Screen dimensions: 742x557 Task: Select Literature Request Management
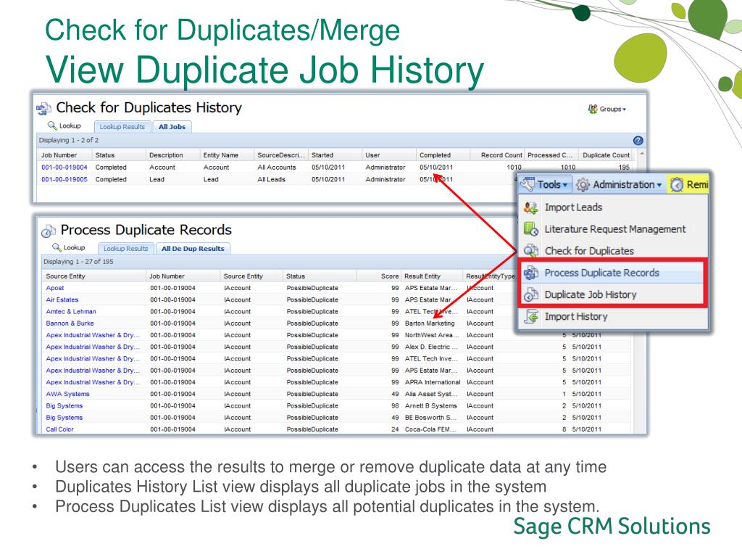614,229
